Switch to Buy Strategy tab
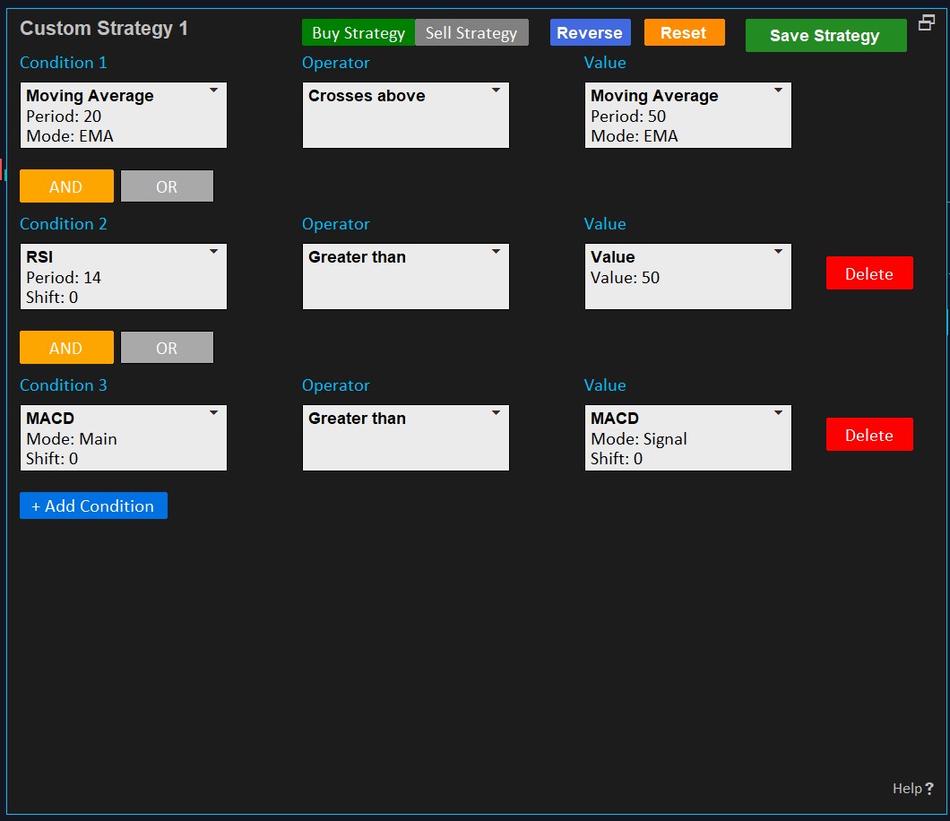Image resolution: width=950 pixels, height=821 pixels. 358,33
